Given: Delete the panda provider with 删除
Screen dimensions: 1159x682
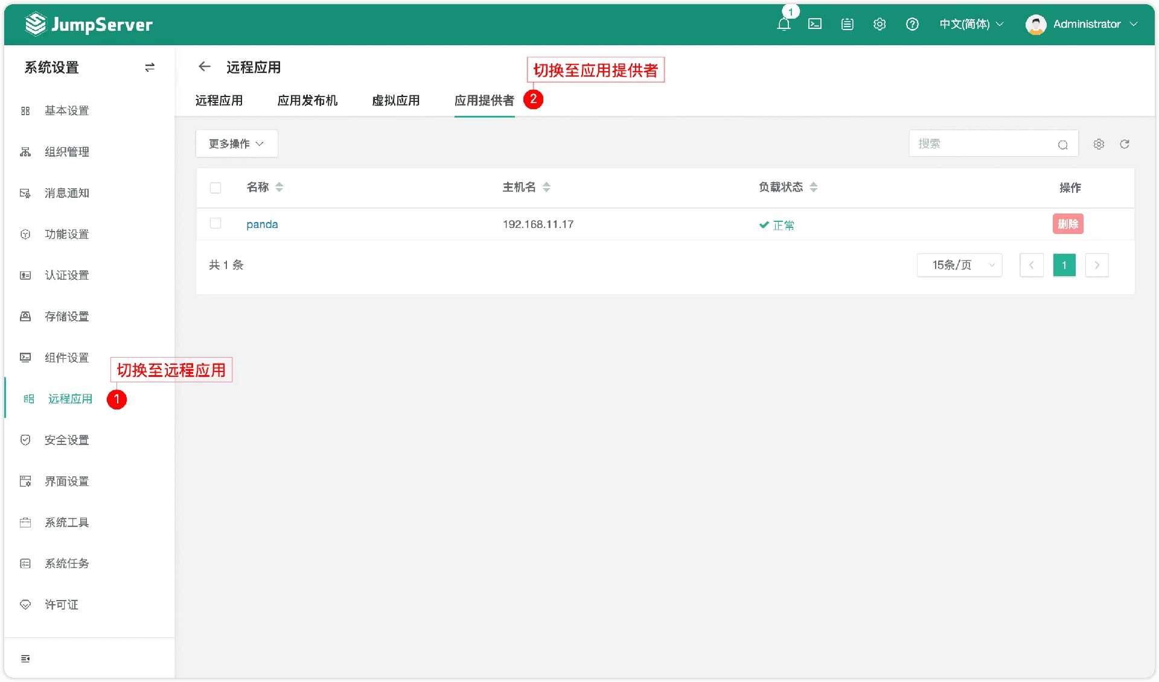Looking at the screenshot, I should (1068, 224).
